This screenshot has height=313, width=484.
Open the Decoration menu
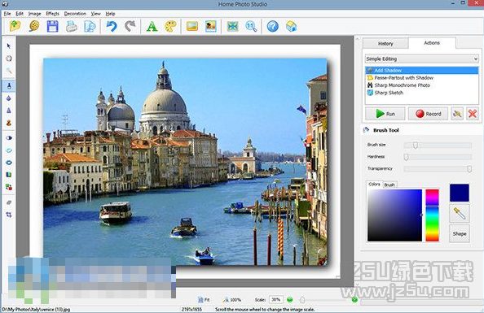75,14
